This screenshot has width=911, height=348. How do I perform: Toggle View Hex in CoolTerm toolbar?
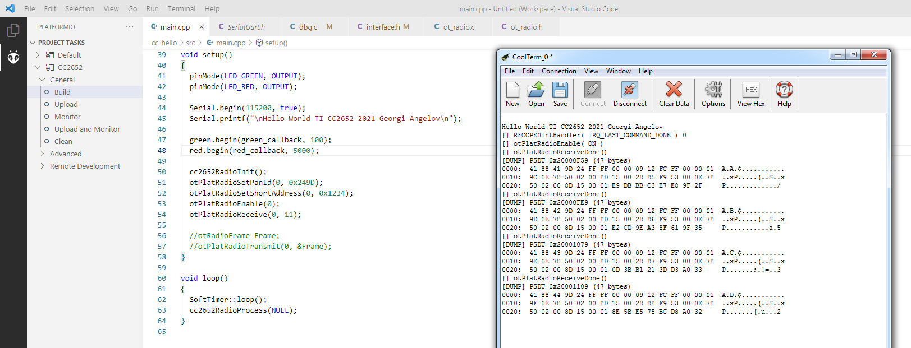[x=751, y=94]
